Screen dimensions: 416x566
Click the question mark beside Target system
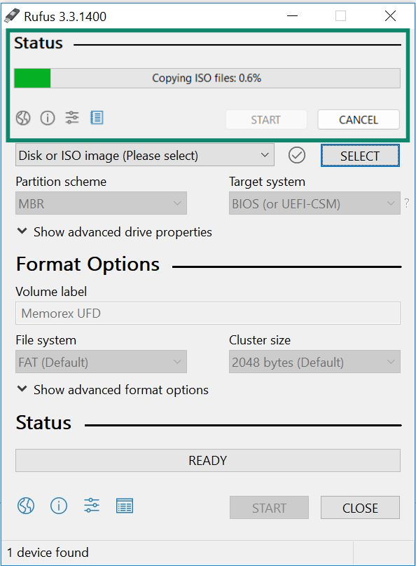[405, 203]
